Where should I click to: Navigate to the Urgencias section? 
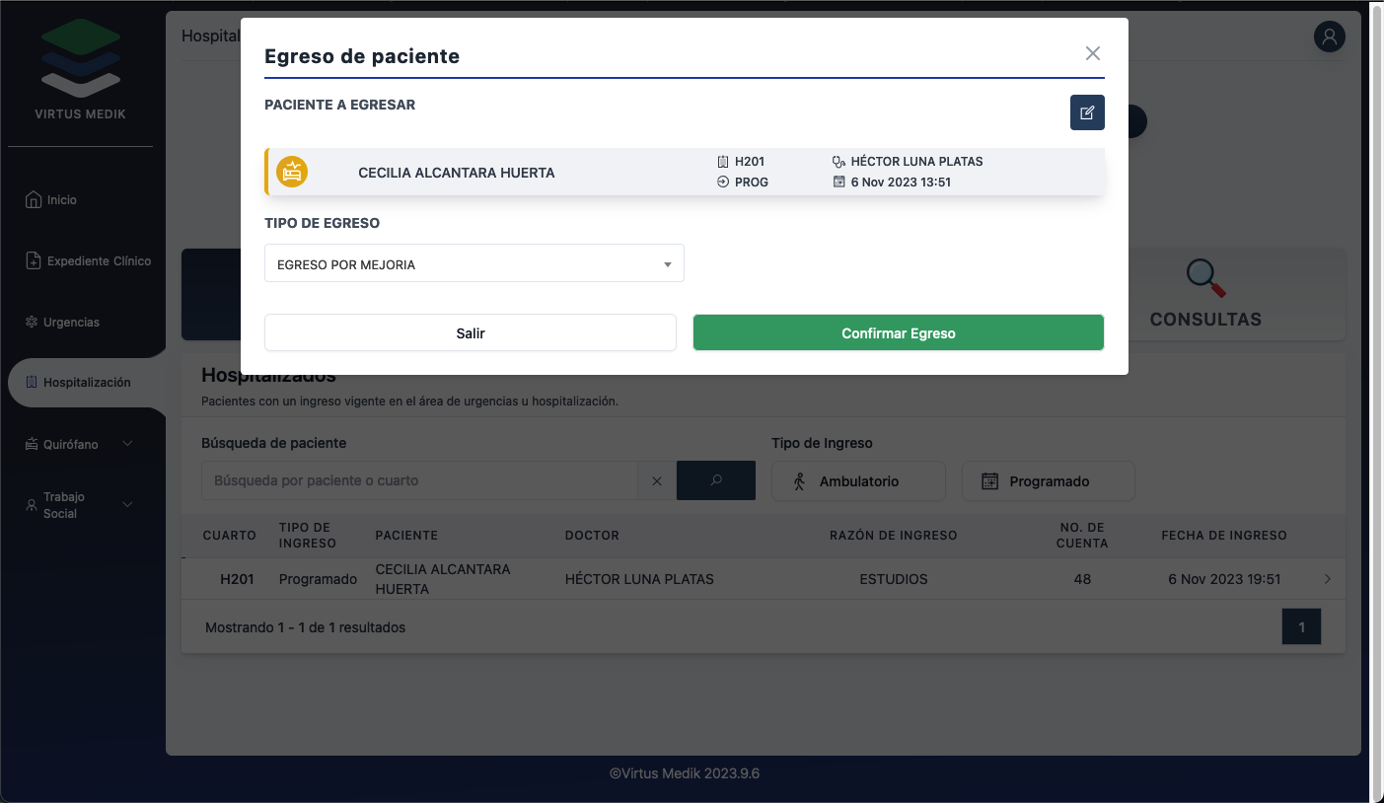tap(71, 323)
